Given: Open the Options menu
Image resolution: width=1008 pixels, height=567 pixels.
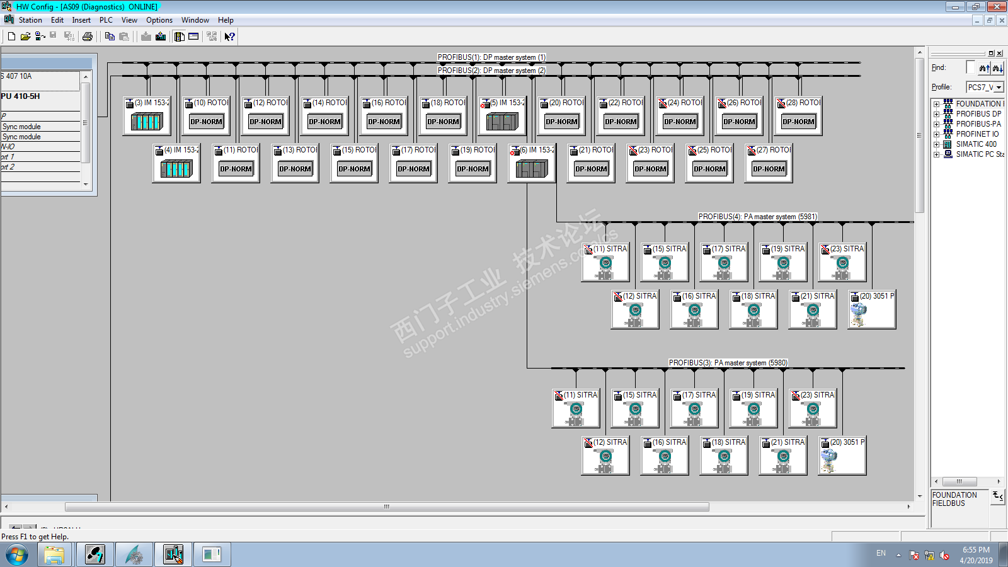Looking at the screenshot, I should [159, 20].
